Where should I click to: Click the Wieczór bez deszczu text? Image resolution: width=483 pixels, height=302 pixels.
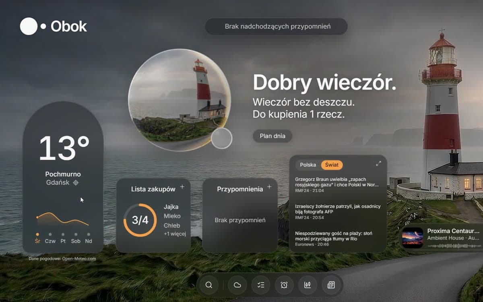click(304, 101)
